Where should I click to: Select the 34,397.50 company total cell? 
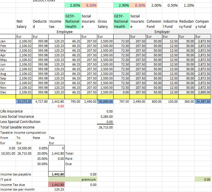point(203,102)
